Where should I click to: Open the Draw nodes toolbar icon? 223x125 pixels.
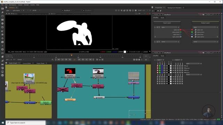[2, 12]
